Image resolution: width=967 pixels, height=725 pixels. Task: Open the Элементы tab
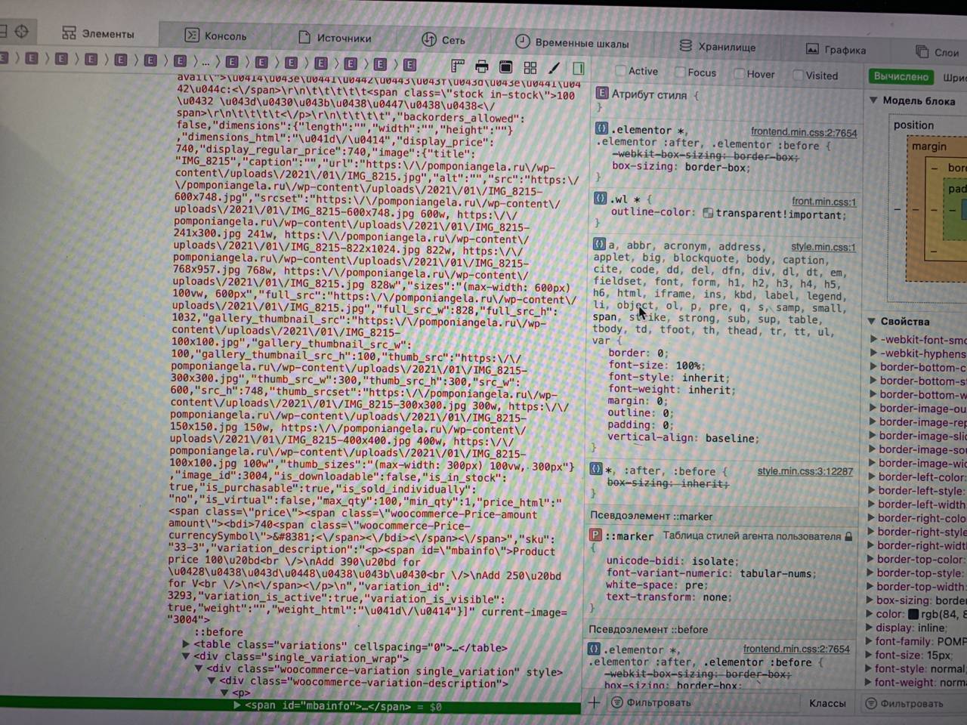point(98,33)
